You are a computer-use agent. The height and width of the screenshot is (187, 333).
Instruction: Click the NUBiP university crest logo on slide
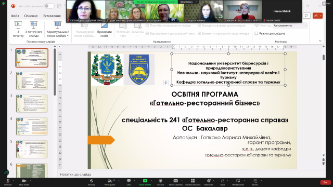point(107,70)
